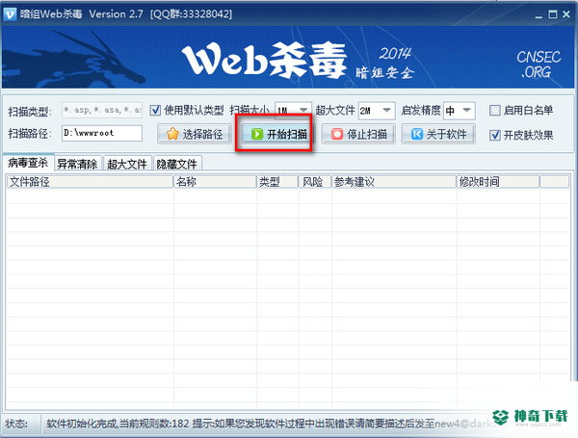This screenshot has width=578, height=438.
Task: Switch to the 病毒查杀 tab
Action: (28, 163)
